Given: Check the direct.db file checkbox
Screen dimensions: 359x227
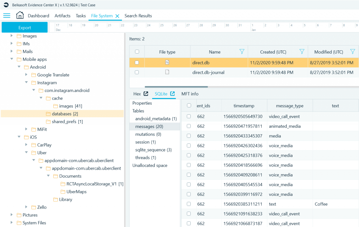Looking at the screenshot, I should tap(137, 63).
